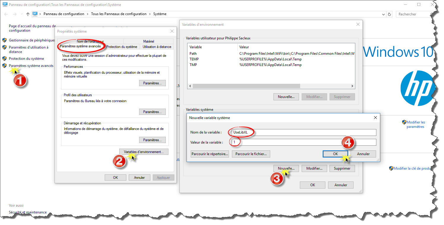Screen dimensions: 444x225
Task: Click 'Parcourir le fichier...' button
Action: 251,154
